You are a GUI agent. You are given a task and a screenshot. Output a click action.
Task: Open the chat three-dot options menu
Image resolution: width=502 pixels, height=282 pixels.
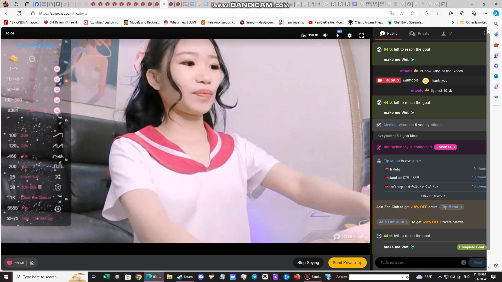[x=484, y=33]
